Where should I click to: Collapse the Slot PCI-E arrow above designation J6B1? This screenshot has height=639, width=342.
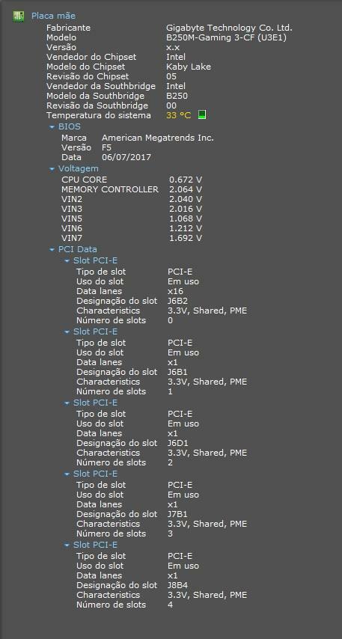tap(67, 332)
